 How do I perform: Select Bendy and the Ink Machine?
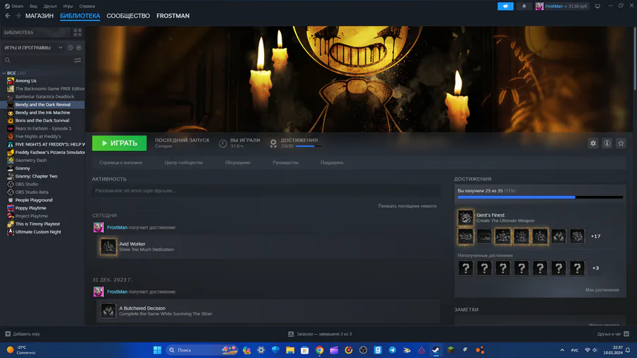pos(42,112)
